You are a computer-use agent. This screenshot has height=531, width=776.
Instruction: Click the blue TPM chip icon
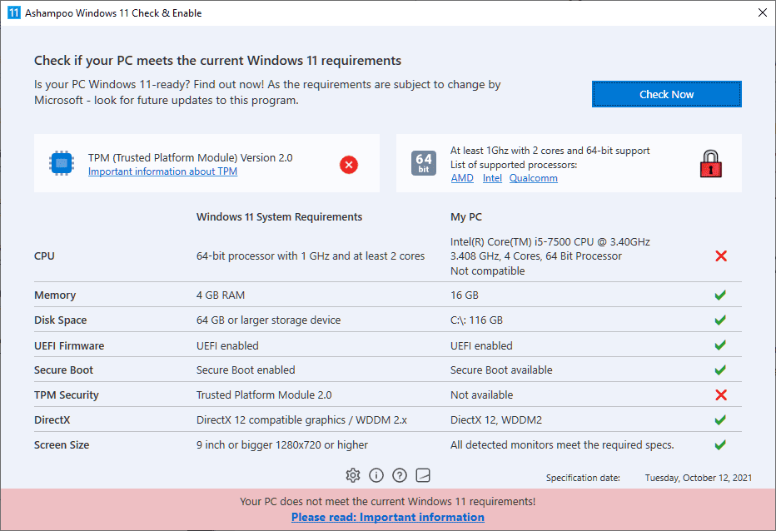(62, 164)
